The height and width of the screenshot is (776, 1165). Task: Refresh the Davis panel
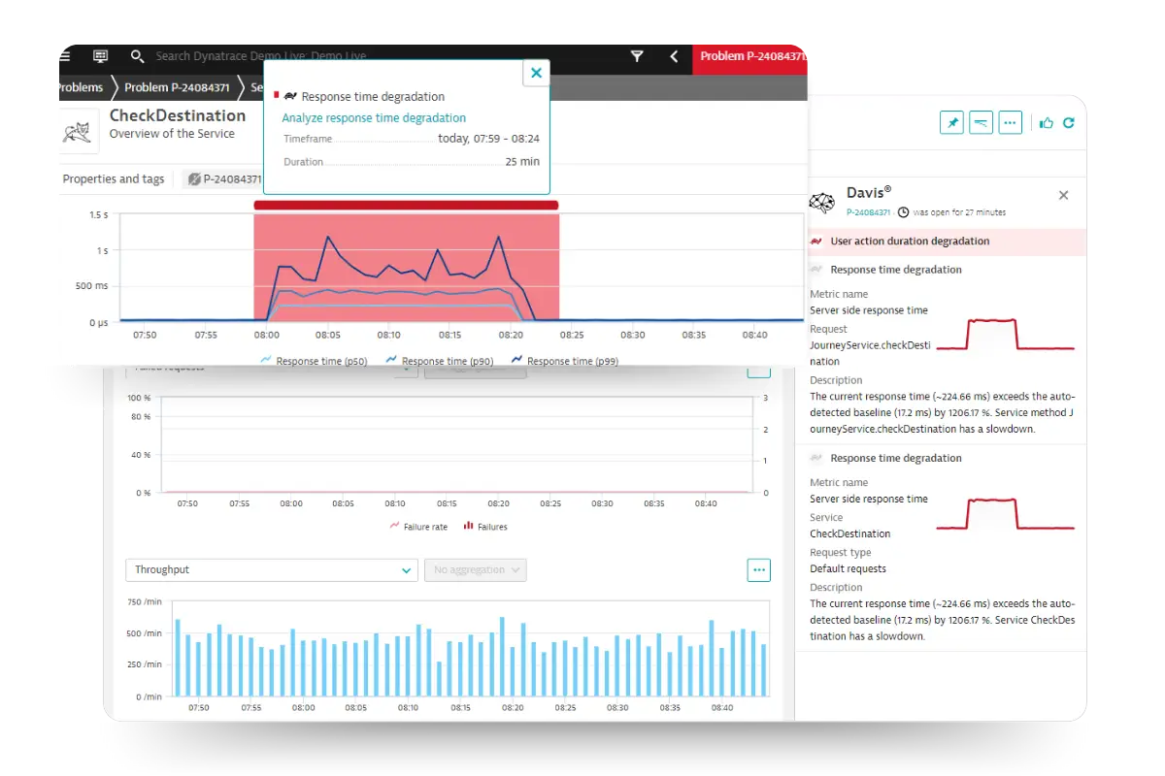click(1069, 123)
